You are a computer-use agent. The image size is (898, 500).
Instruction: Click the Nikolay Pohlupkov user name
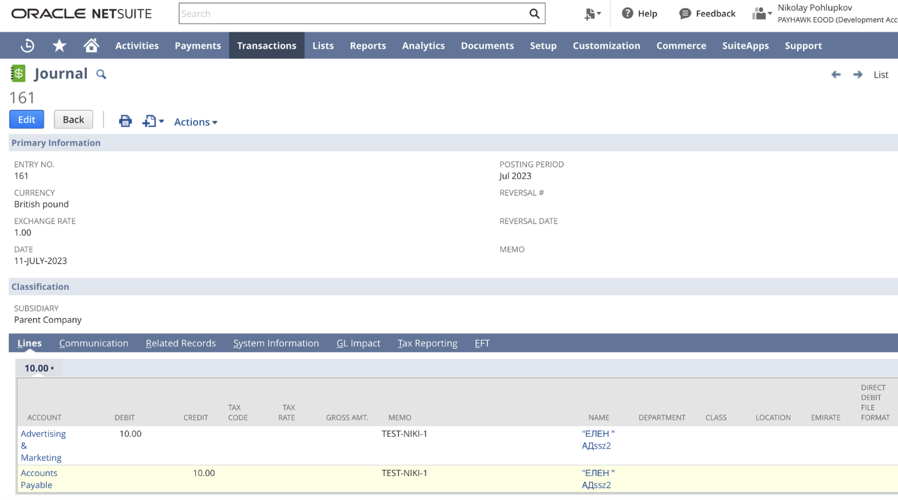coord(814,8)
